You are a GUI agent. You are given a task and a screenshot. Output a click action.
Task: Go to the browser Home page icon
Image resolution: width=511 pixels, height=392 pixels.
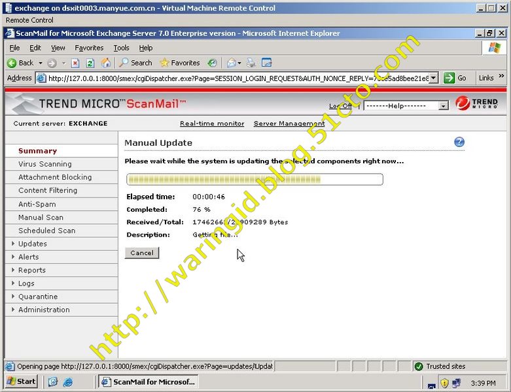(x=105, y=63)
